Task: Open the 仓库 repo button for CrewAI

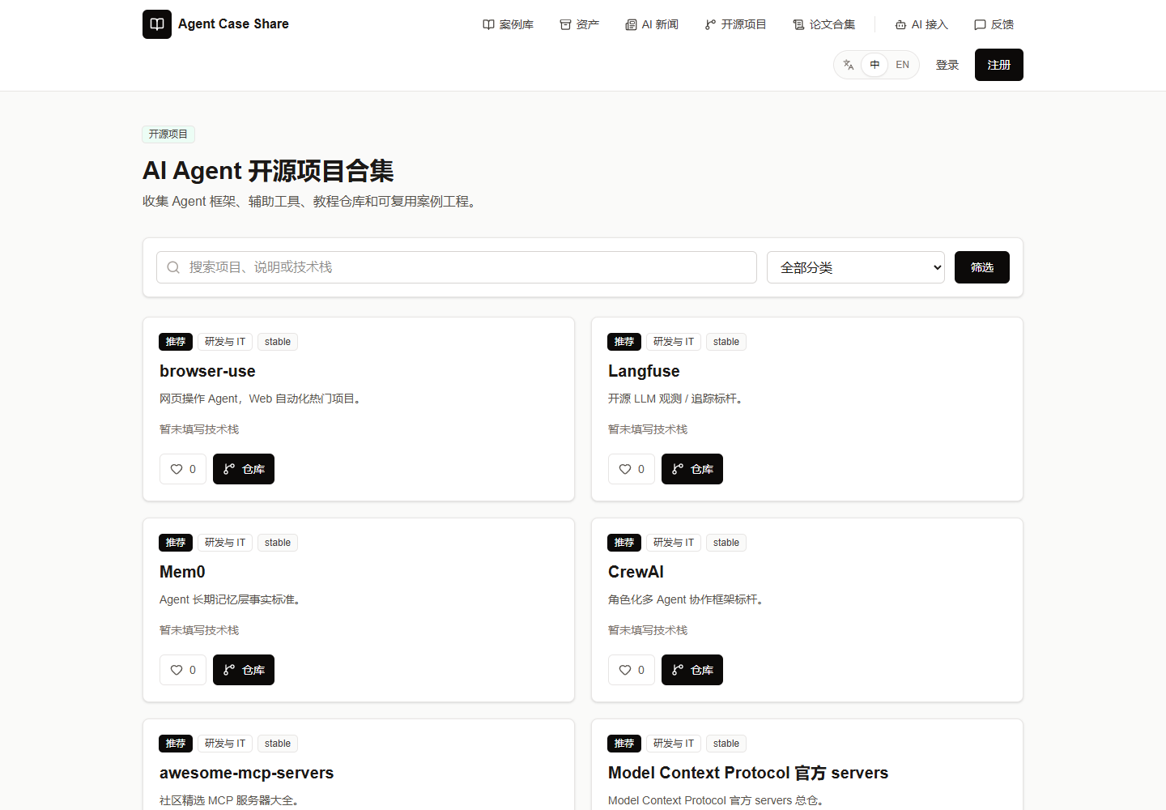Action: click(692, 670)
